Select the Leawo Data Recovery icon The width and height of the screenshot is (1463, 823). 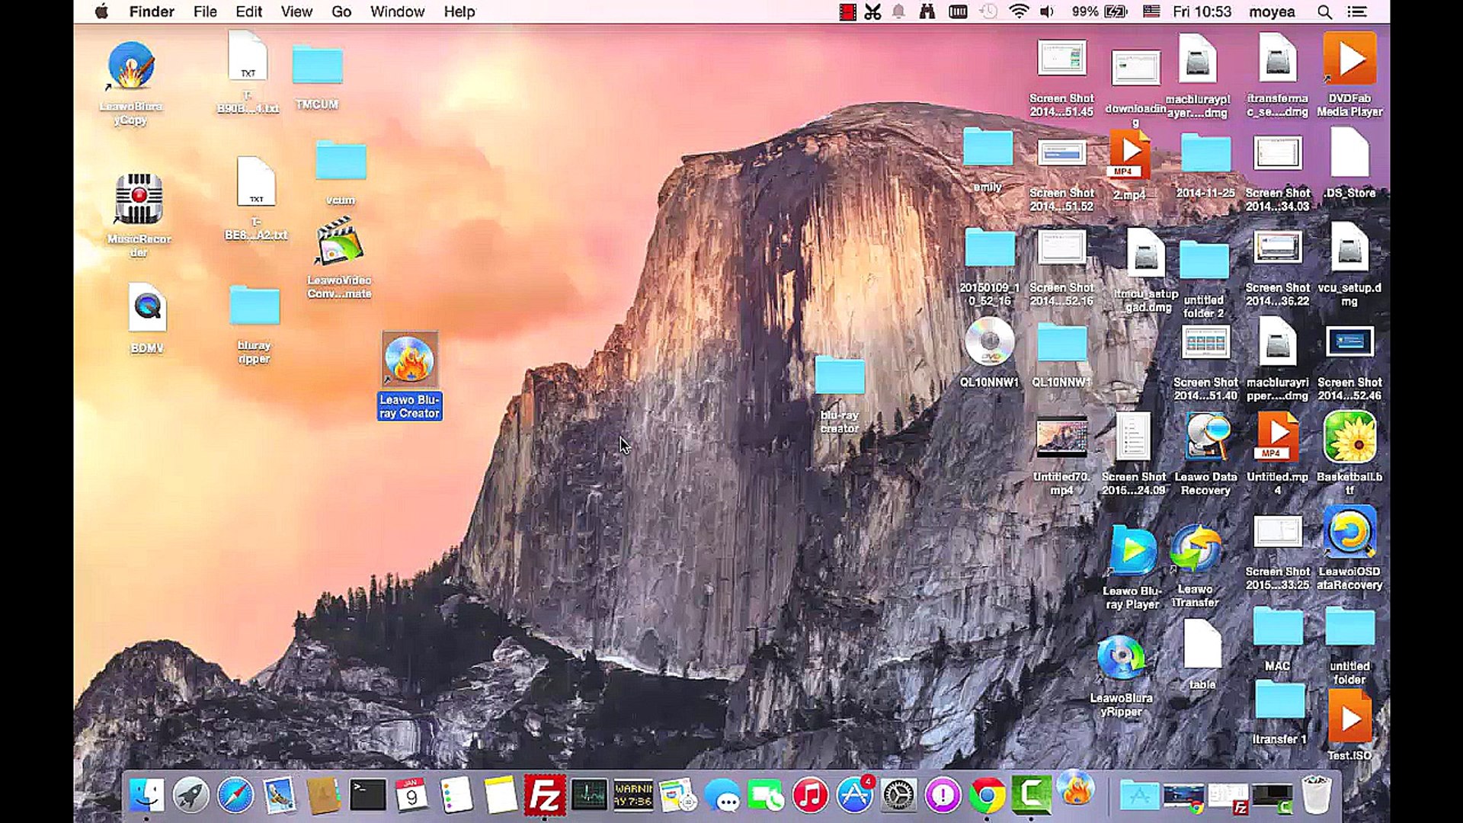point(1205,438)
